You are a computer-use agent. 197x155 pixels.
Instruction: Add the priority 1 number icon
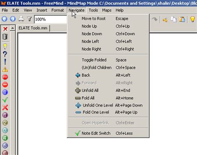coord(5,115)
